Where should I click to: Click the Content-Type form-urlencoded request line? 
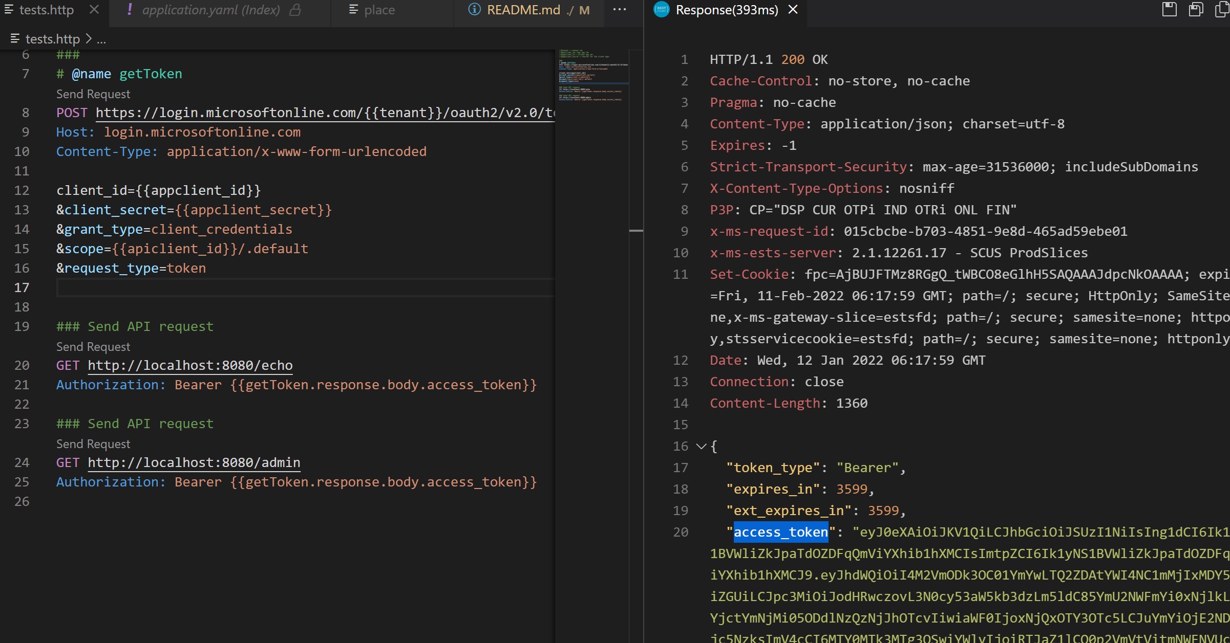coord(241,151)
